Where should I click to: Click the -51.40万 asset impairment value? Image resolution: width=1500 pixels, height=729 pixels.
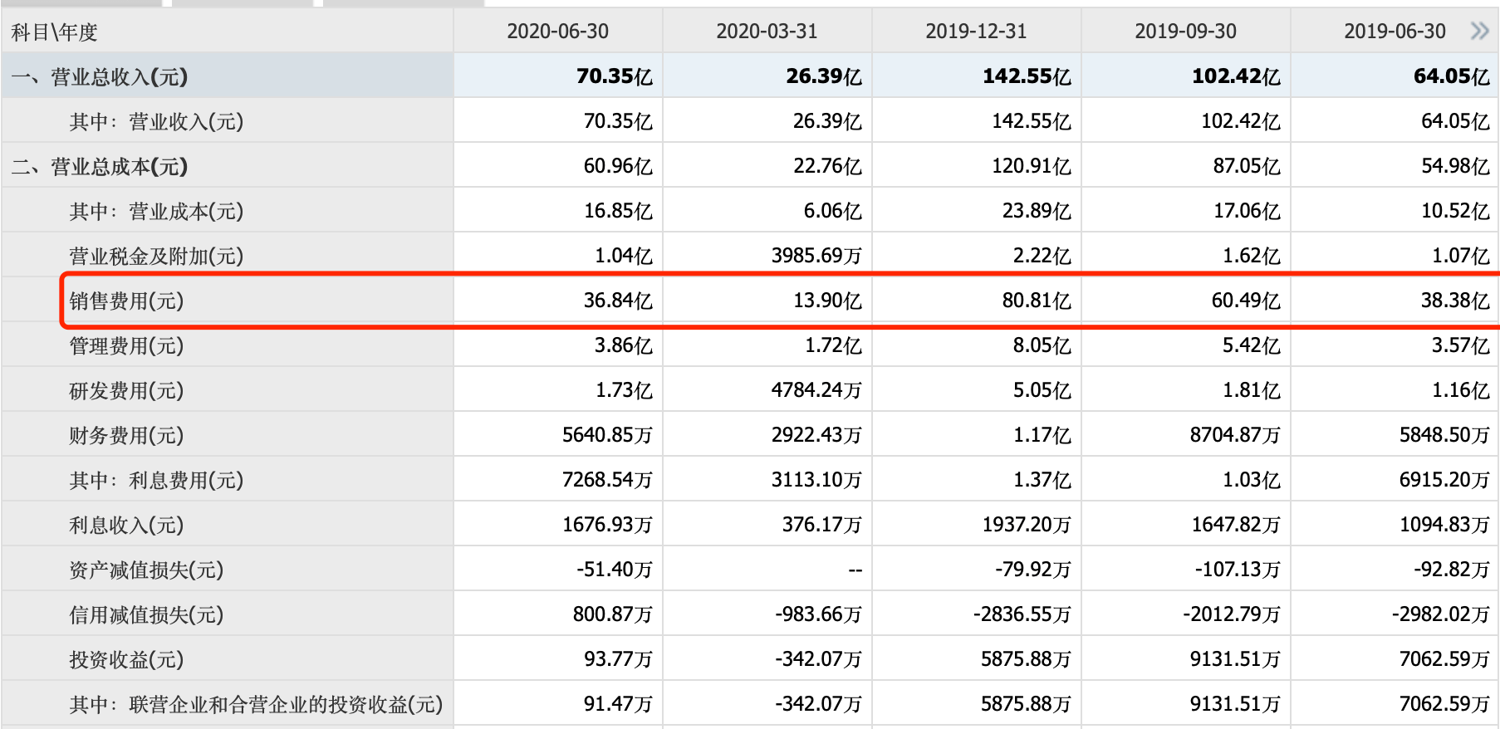point(615,570)
